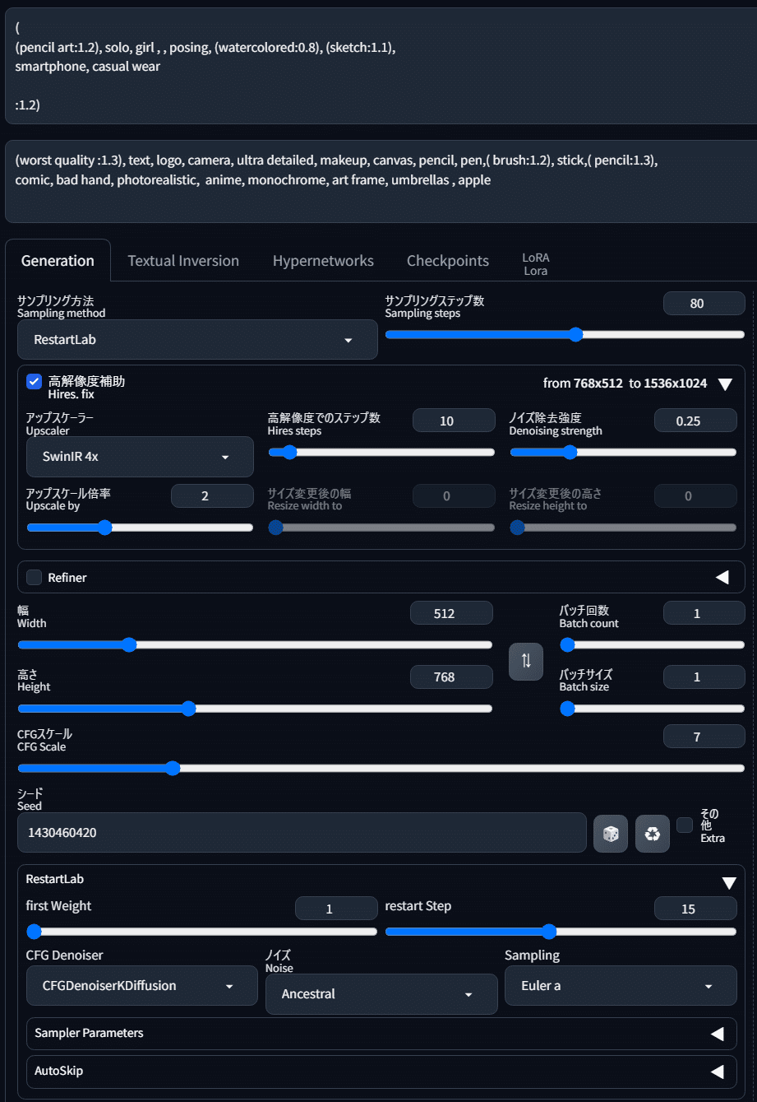The height and width of the screenshot is (1102, 757).
Task: Enable the Hires. fix checkbox
Action: [34, 381]
